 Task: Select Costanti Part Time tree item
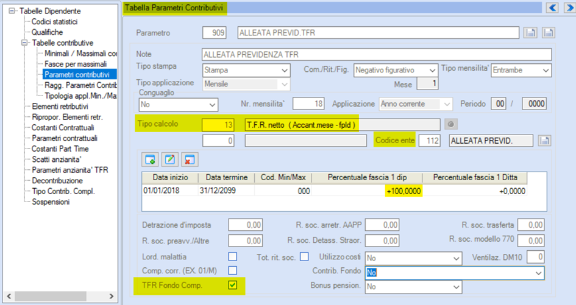click(x=60, y=149)
